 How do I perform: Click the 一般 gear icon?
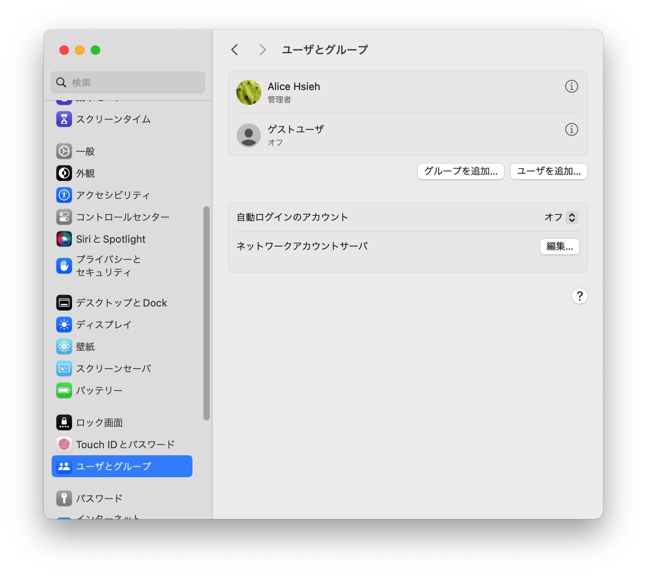[x=64, y=151]
